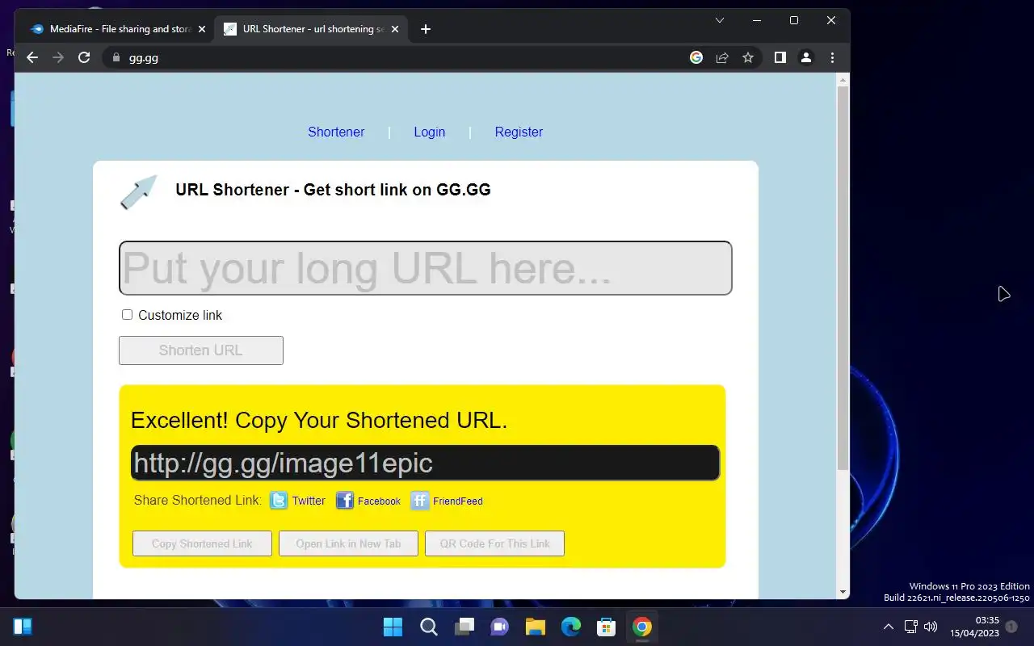This screenshot has height=646, width=1034.
Task: Share via the Twitter icon
Action: [x=279, y=501]
